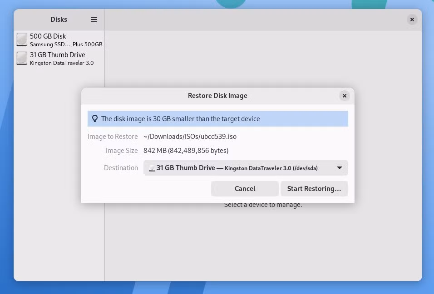The image size is (434, 294).
Task: Click the '30 GB smaller' info banner text
Action: tap(181, 119)
